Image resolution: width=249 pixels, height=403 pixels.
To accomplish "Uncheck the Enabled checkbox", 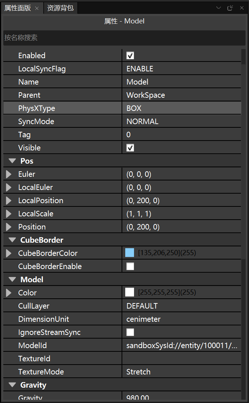I will [x=130, y=56].
